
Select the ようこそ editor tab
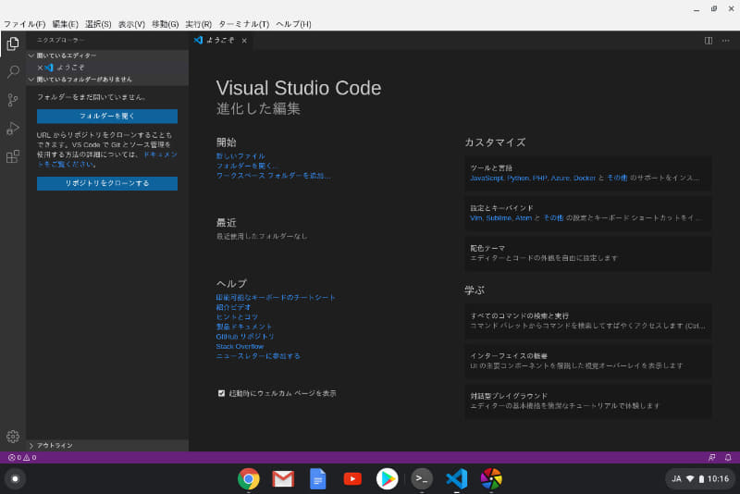click(220, 41)
